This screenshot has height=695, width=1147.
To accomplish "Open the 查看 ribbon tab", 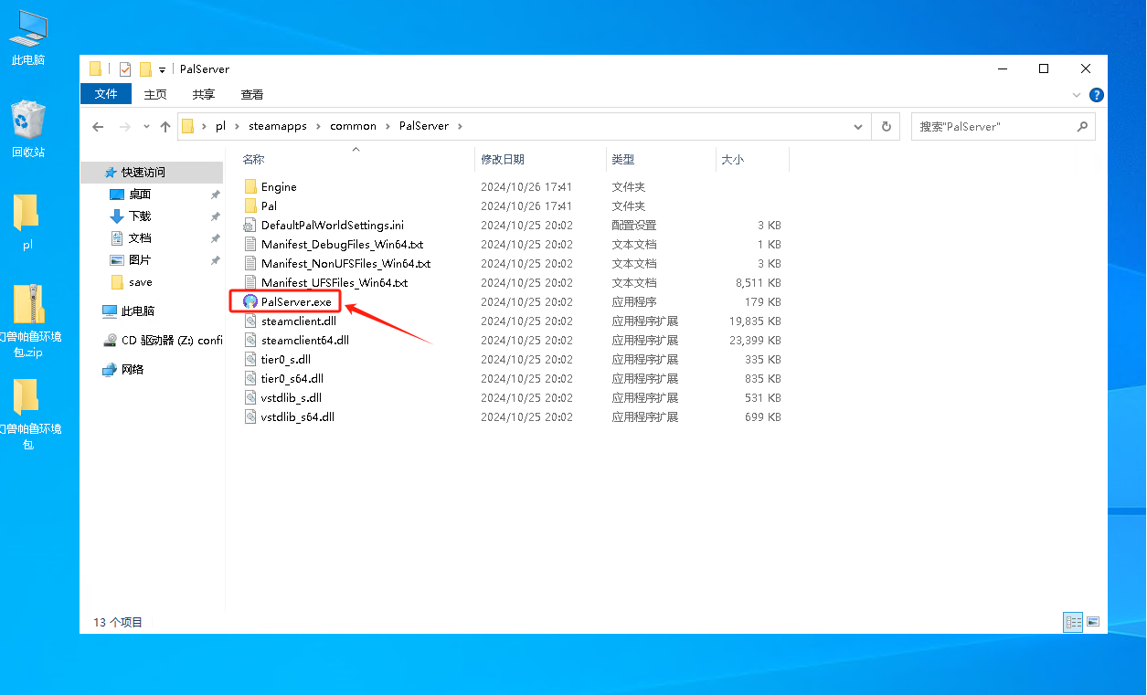I will tap(251, 94).
